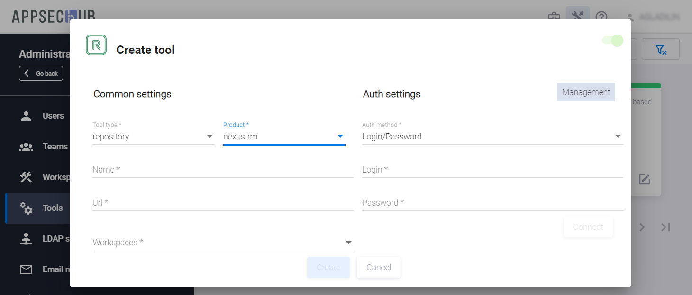Viewport: 692px width, 295px height.
Task: Click the Name input field
Action: 222,170
